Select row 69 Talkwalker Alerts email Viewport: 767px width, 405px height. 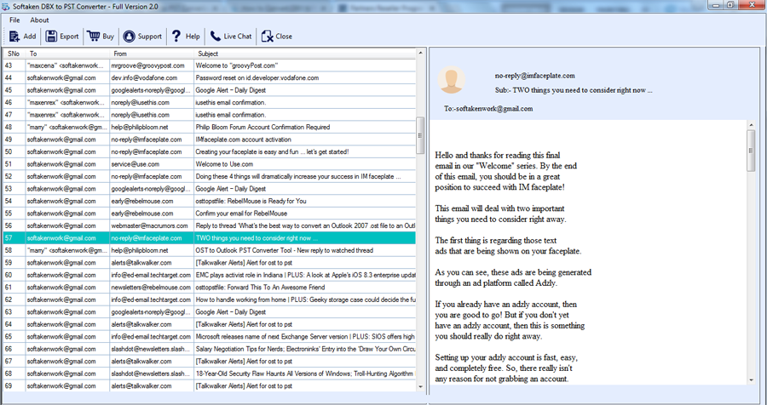tap(210, 386)
